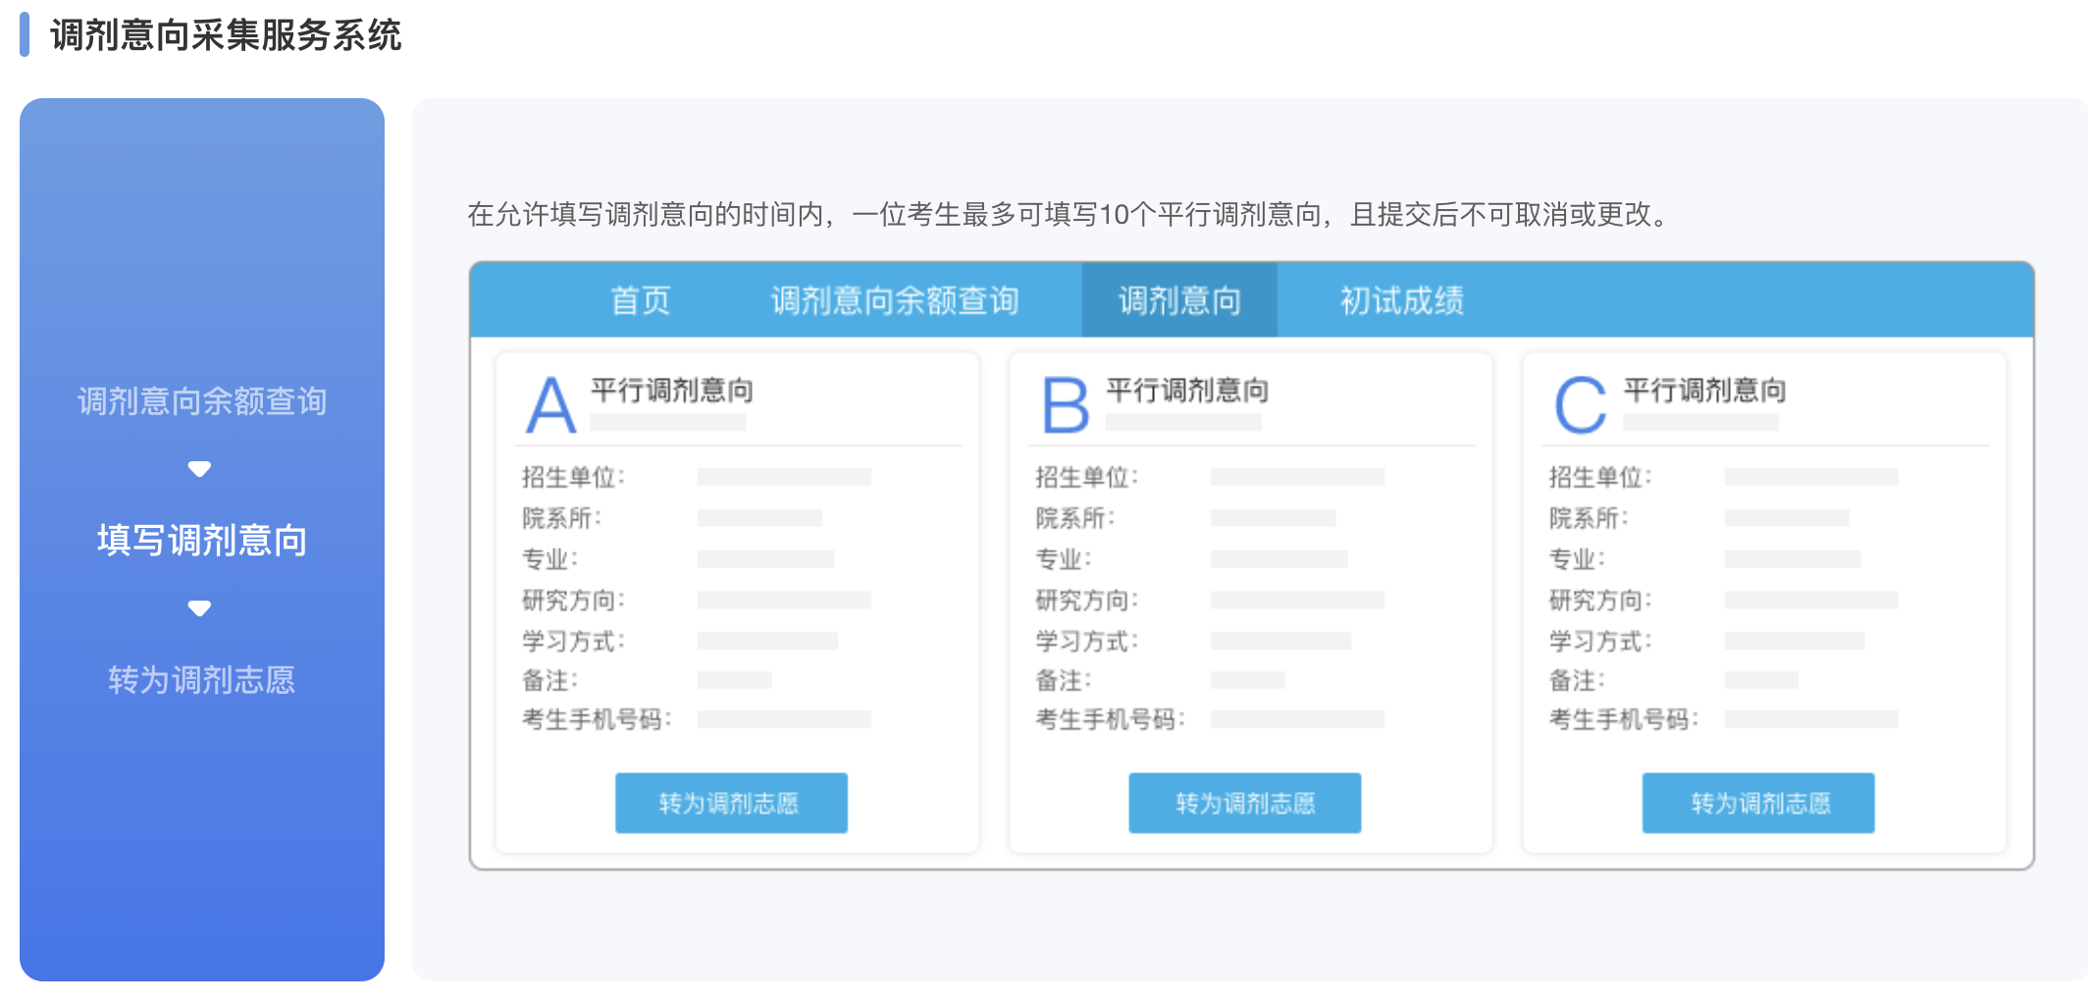
Task: Click 平行调剂意向 title in card A
Action: 672,391
